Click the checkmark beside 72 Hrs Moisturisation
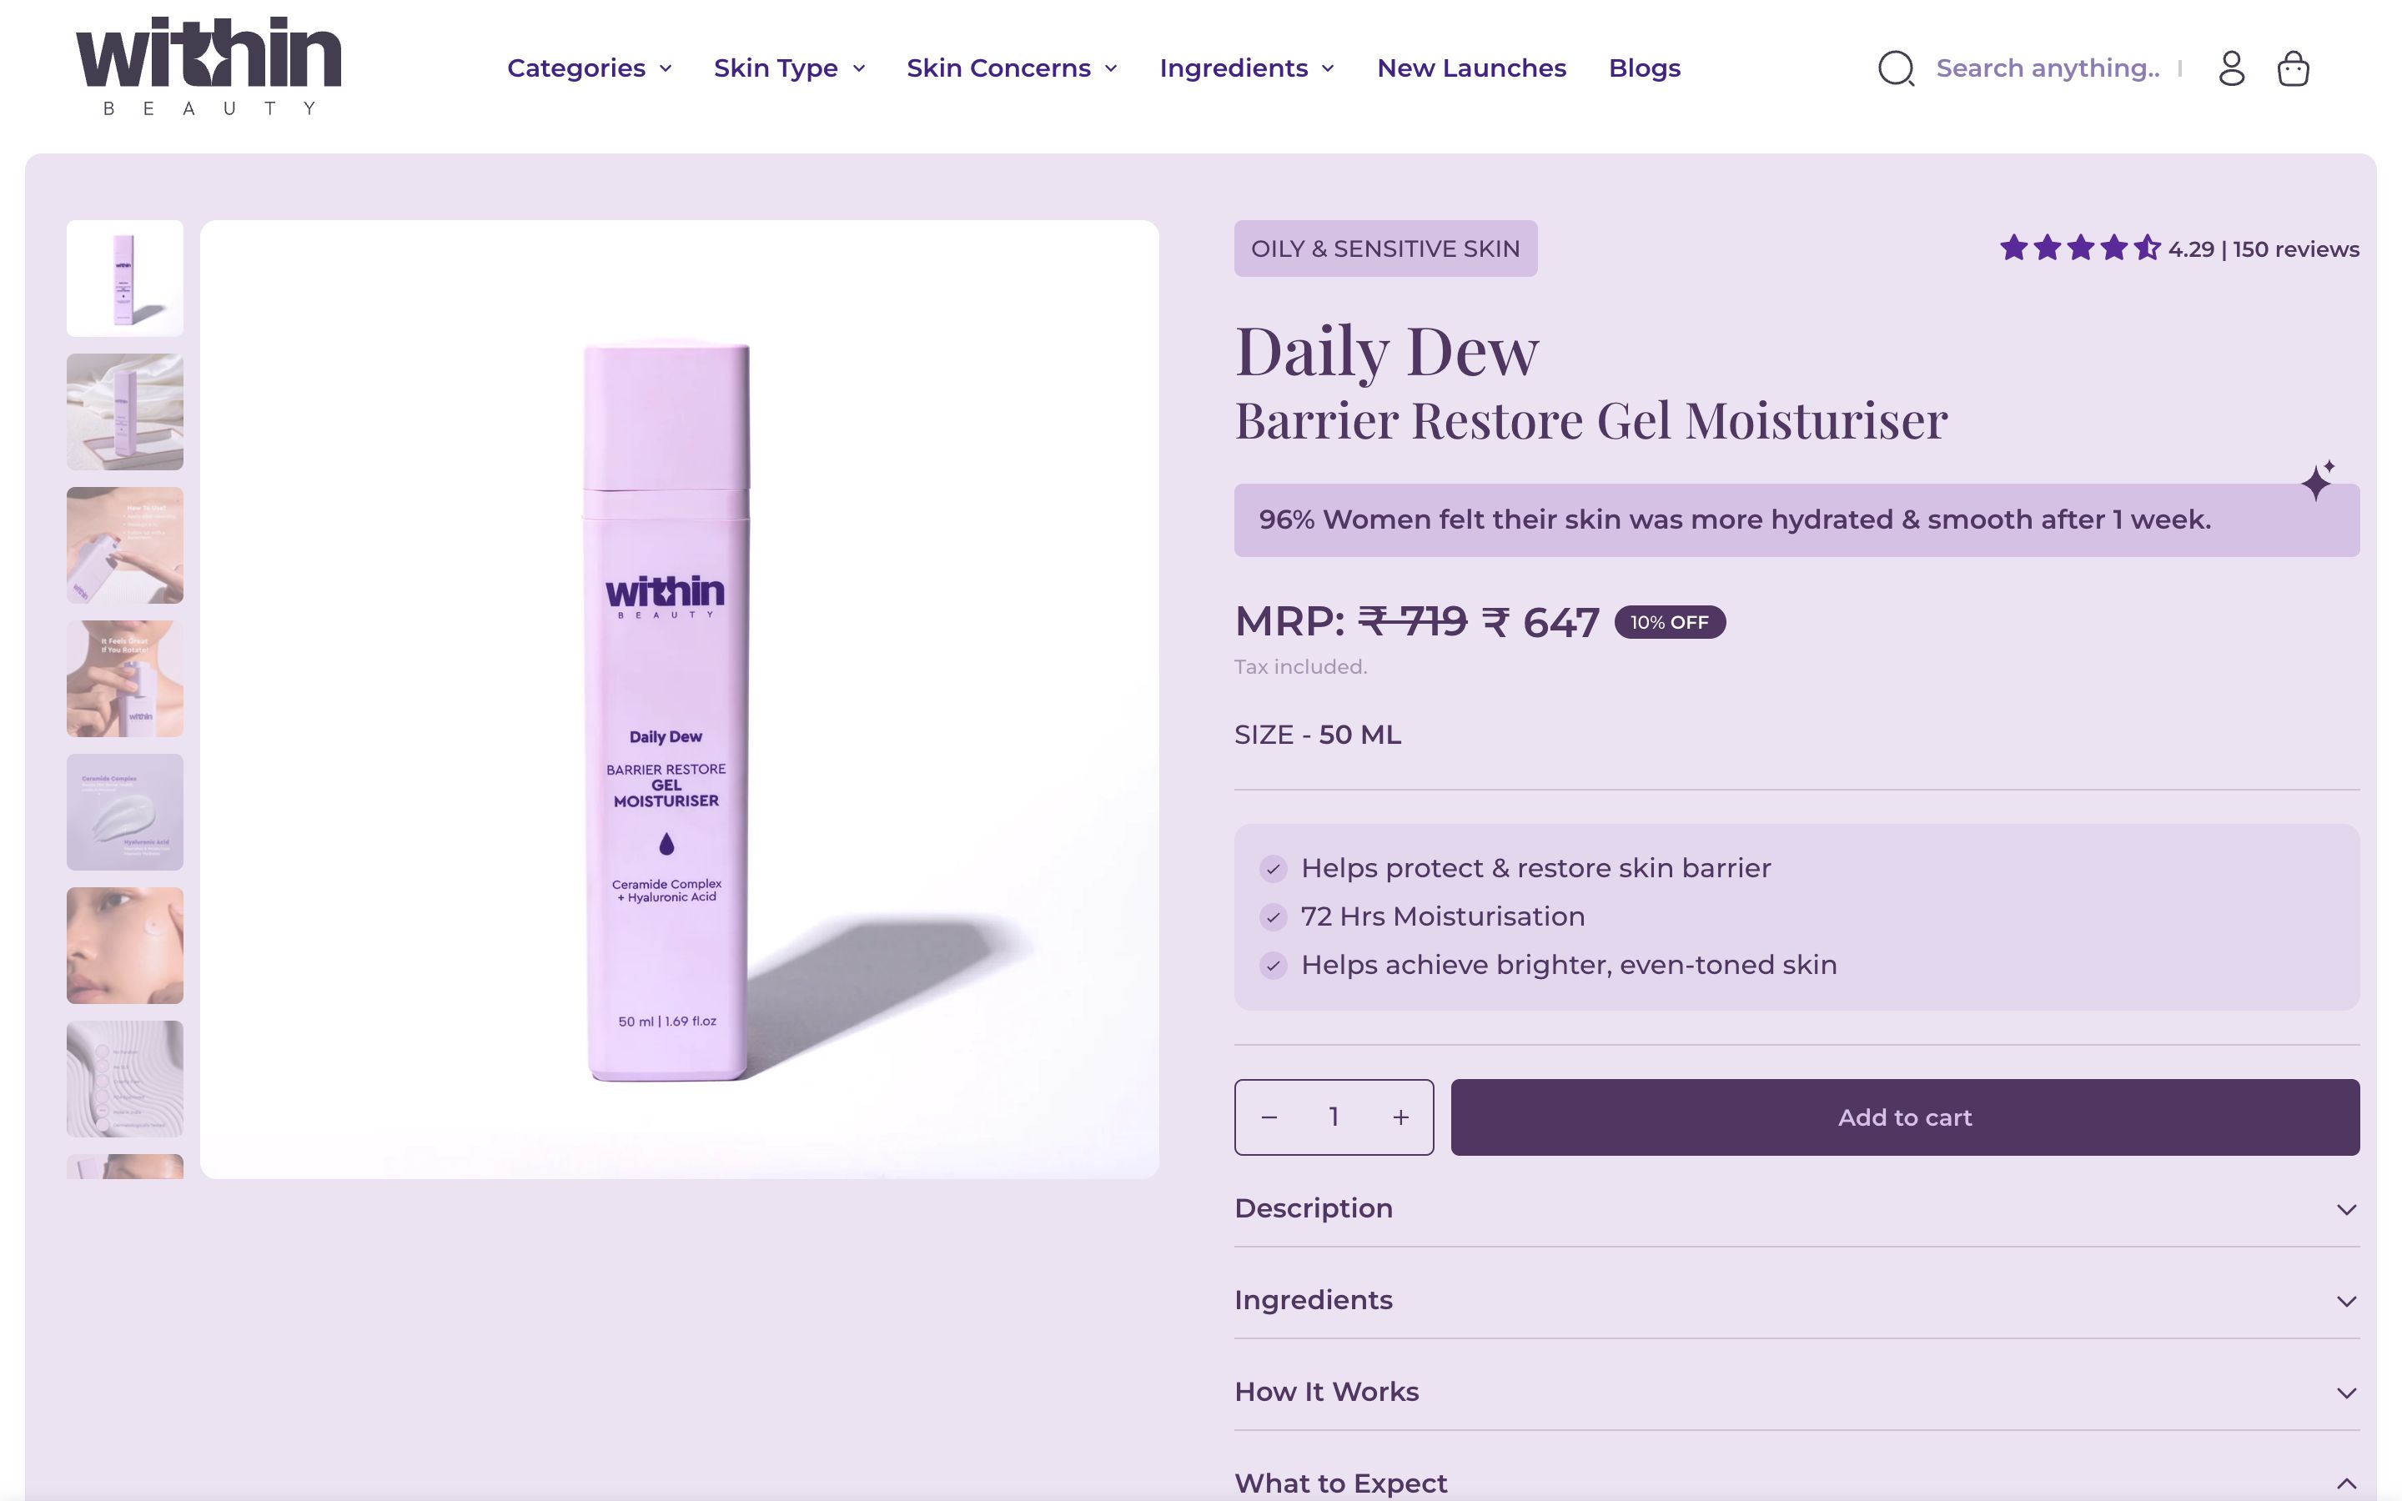 point(1274,918)
